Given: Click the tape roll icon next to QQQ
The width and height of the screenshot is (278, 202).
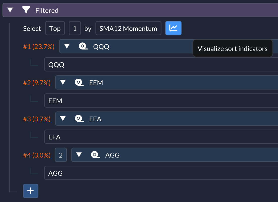Looking at the screenshot, I should (x=83, y=46).
